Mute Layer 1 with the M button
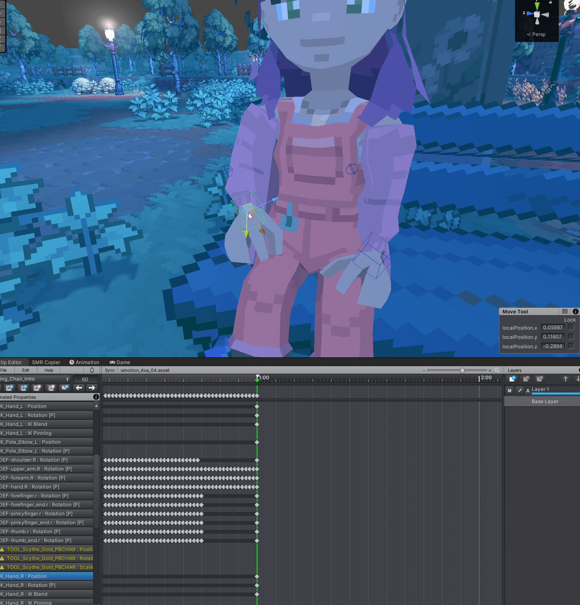580x605 pixels. tap(510, 391)
